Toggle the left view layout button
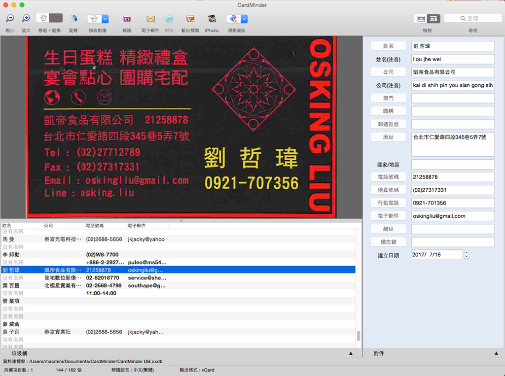Image resolution: width=505 pixels, height=376 pixels. click(421, 19)
